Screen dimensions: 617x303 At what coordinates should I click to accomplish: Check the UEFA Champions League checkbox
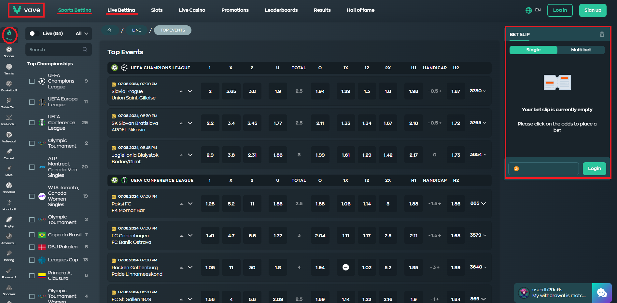32,81
